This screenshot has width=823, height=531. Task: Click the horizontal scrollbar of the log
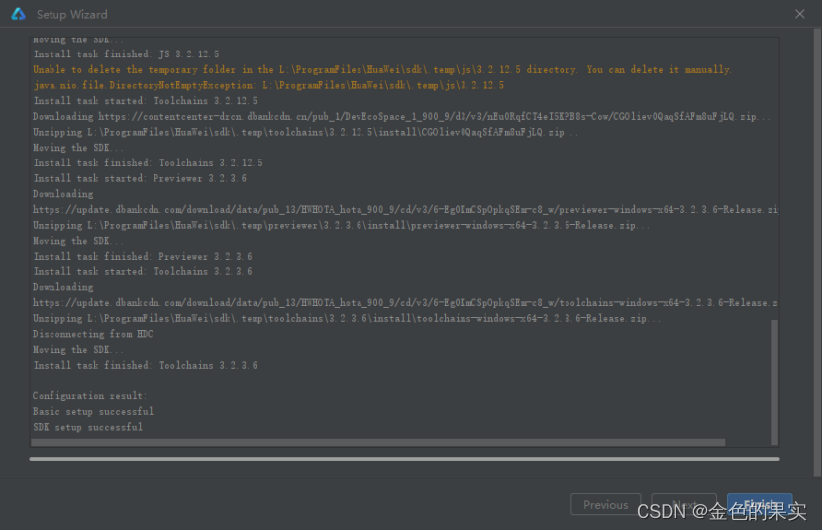pyautogui.click(x=378, y=443)
